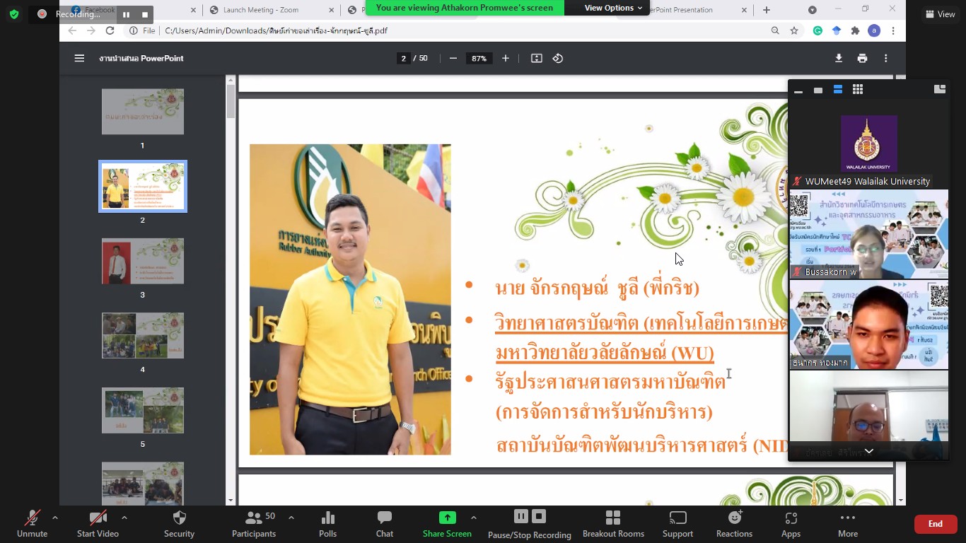Toggle the PDF sidebar hamburger menu
This screenshot has height=543, width=966.
click(79, 59)
